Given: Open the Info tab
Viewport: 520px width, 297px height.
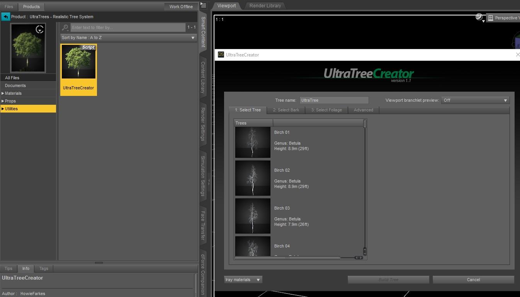Looking at the screenshot, I should point(25,268).
